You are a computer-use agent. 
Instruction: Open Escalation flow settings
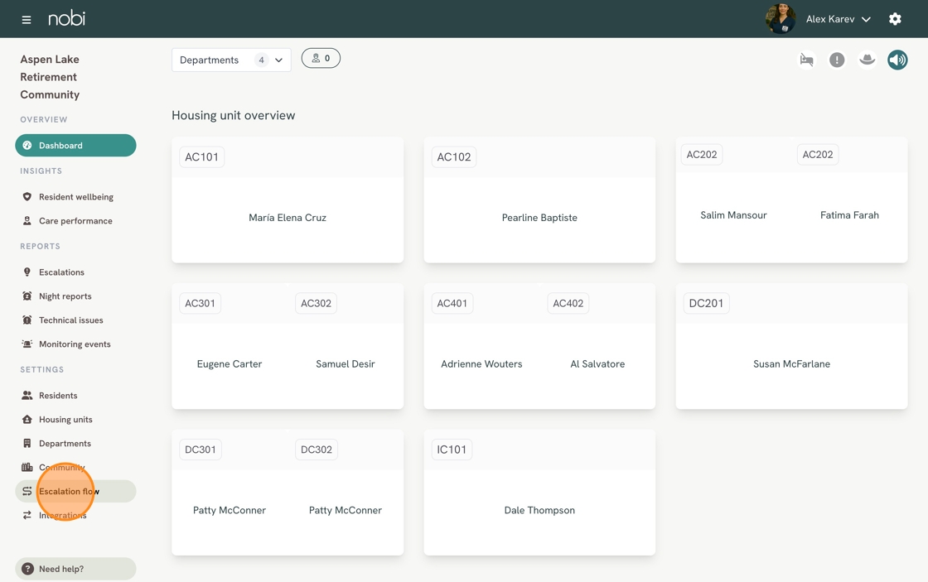(75, 492)
